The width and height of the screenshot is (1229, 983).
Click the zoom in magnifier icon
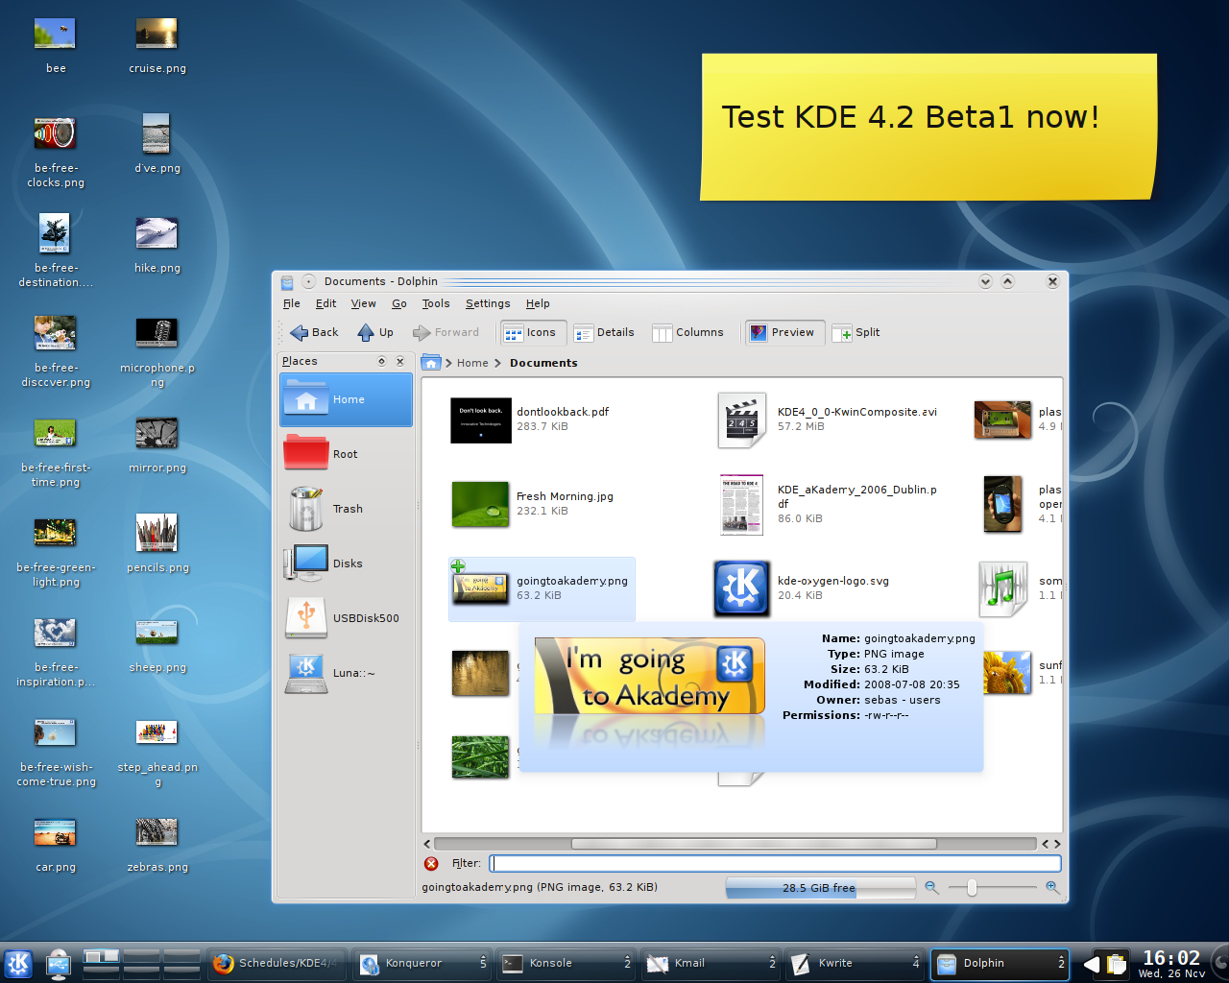(x=1052, y=888)
